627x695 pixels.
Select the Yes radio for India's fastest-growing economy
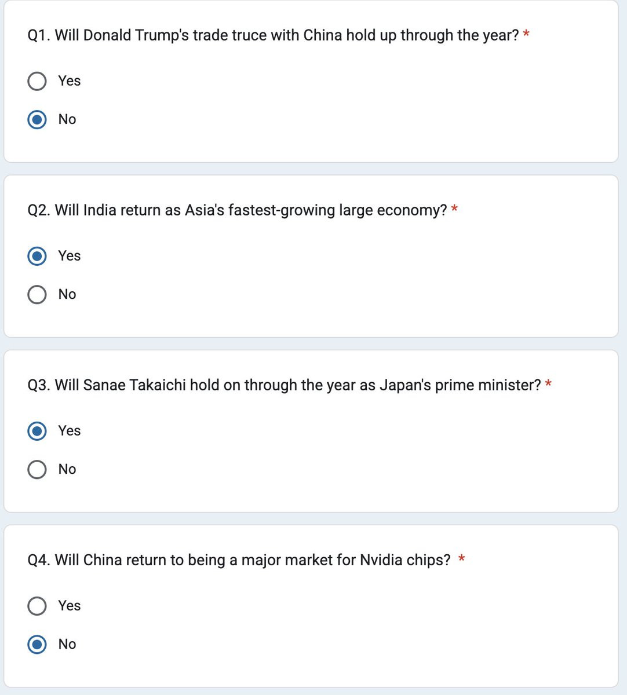point(37,256)
